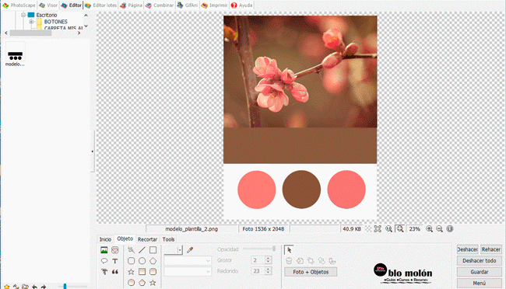
Task: Select the filled circle shape tool
Action: click(x=131, y=283)
